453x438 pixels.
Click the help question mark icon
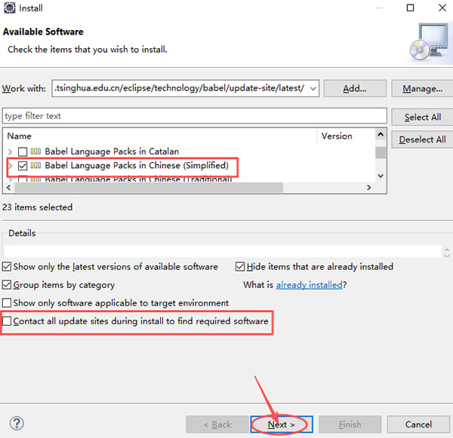[x=17, y=424]
